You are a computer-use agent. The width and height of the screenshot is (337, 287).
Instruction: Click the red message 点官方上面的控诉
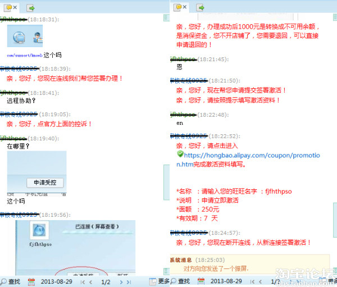point(49,124)
